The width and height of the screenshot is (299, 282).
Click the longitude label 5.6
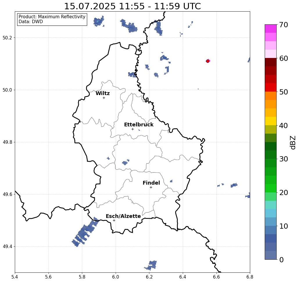coord(49,277)
